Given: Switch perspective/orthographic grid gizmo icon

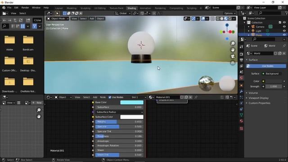Looking at the screenshot, I should [233, 63].
